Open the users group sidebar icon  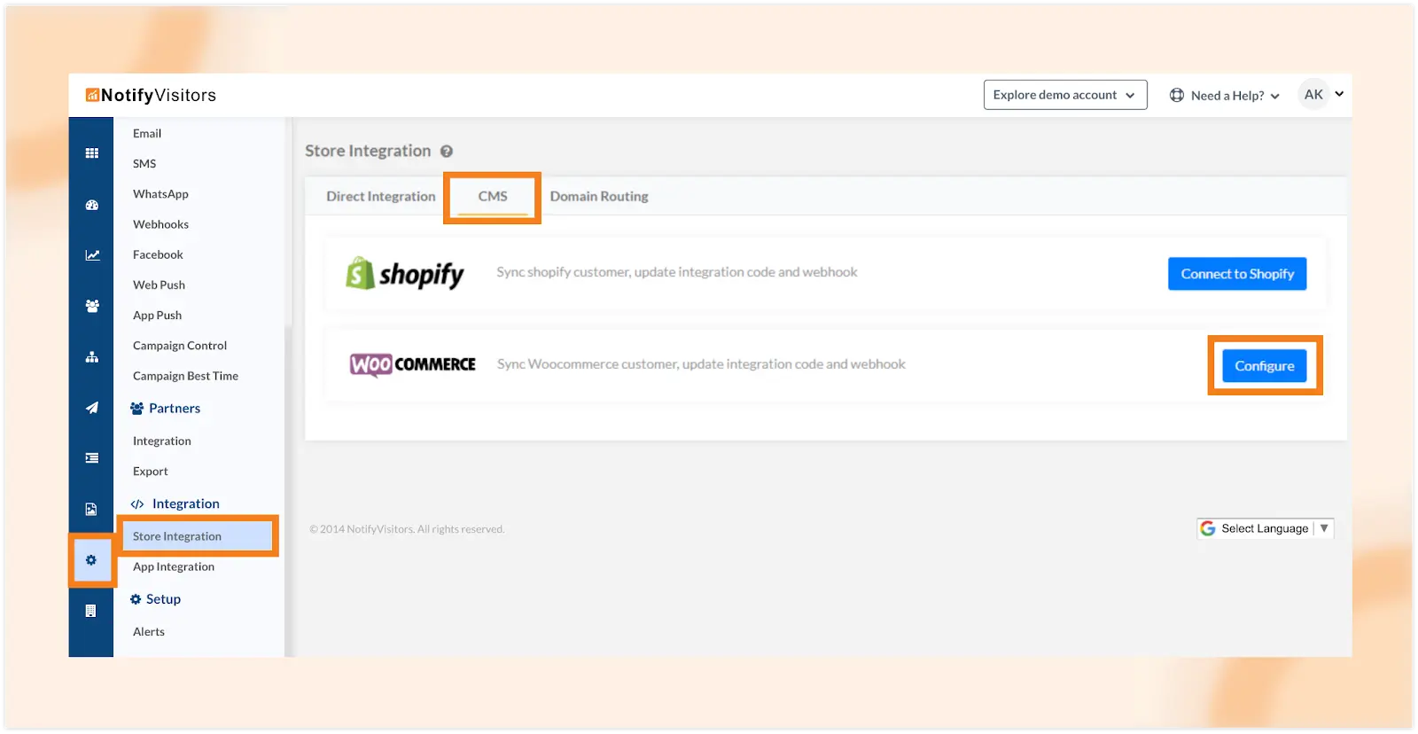[91, 306]
